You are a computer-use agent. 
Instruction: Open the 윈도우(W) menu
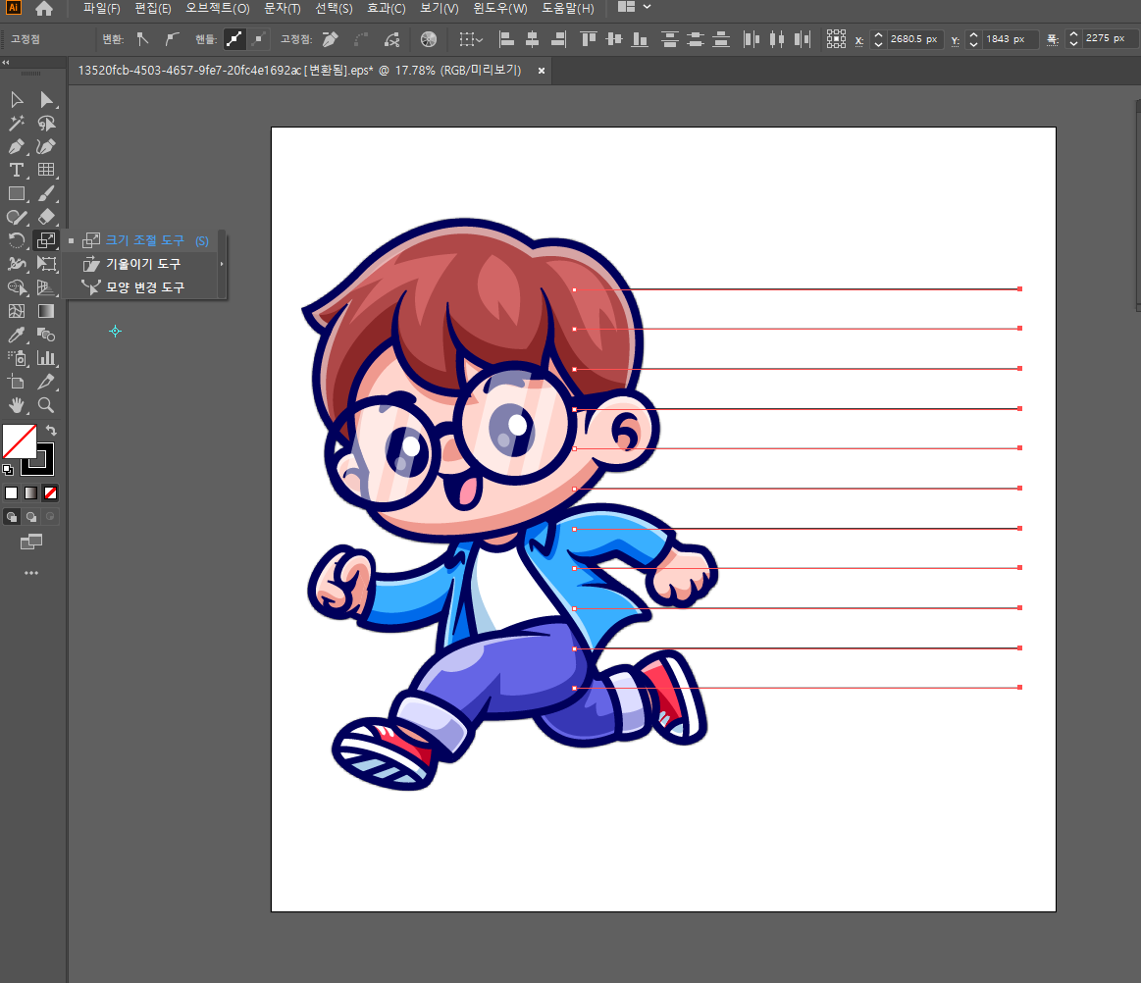(x=500, y=9)
